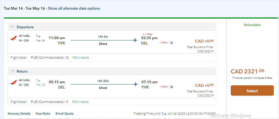
Task: Click the luggage icon on departure flight
Action: 172,43
